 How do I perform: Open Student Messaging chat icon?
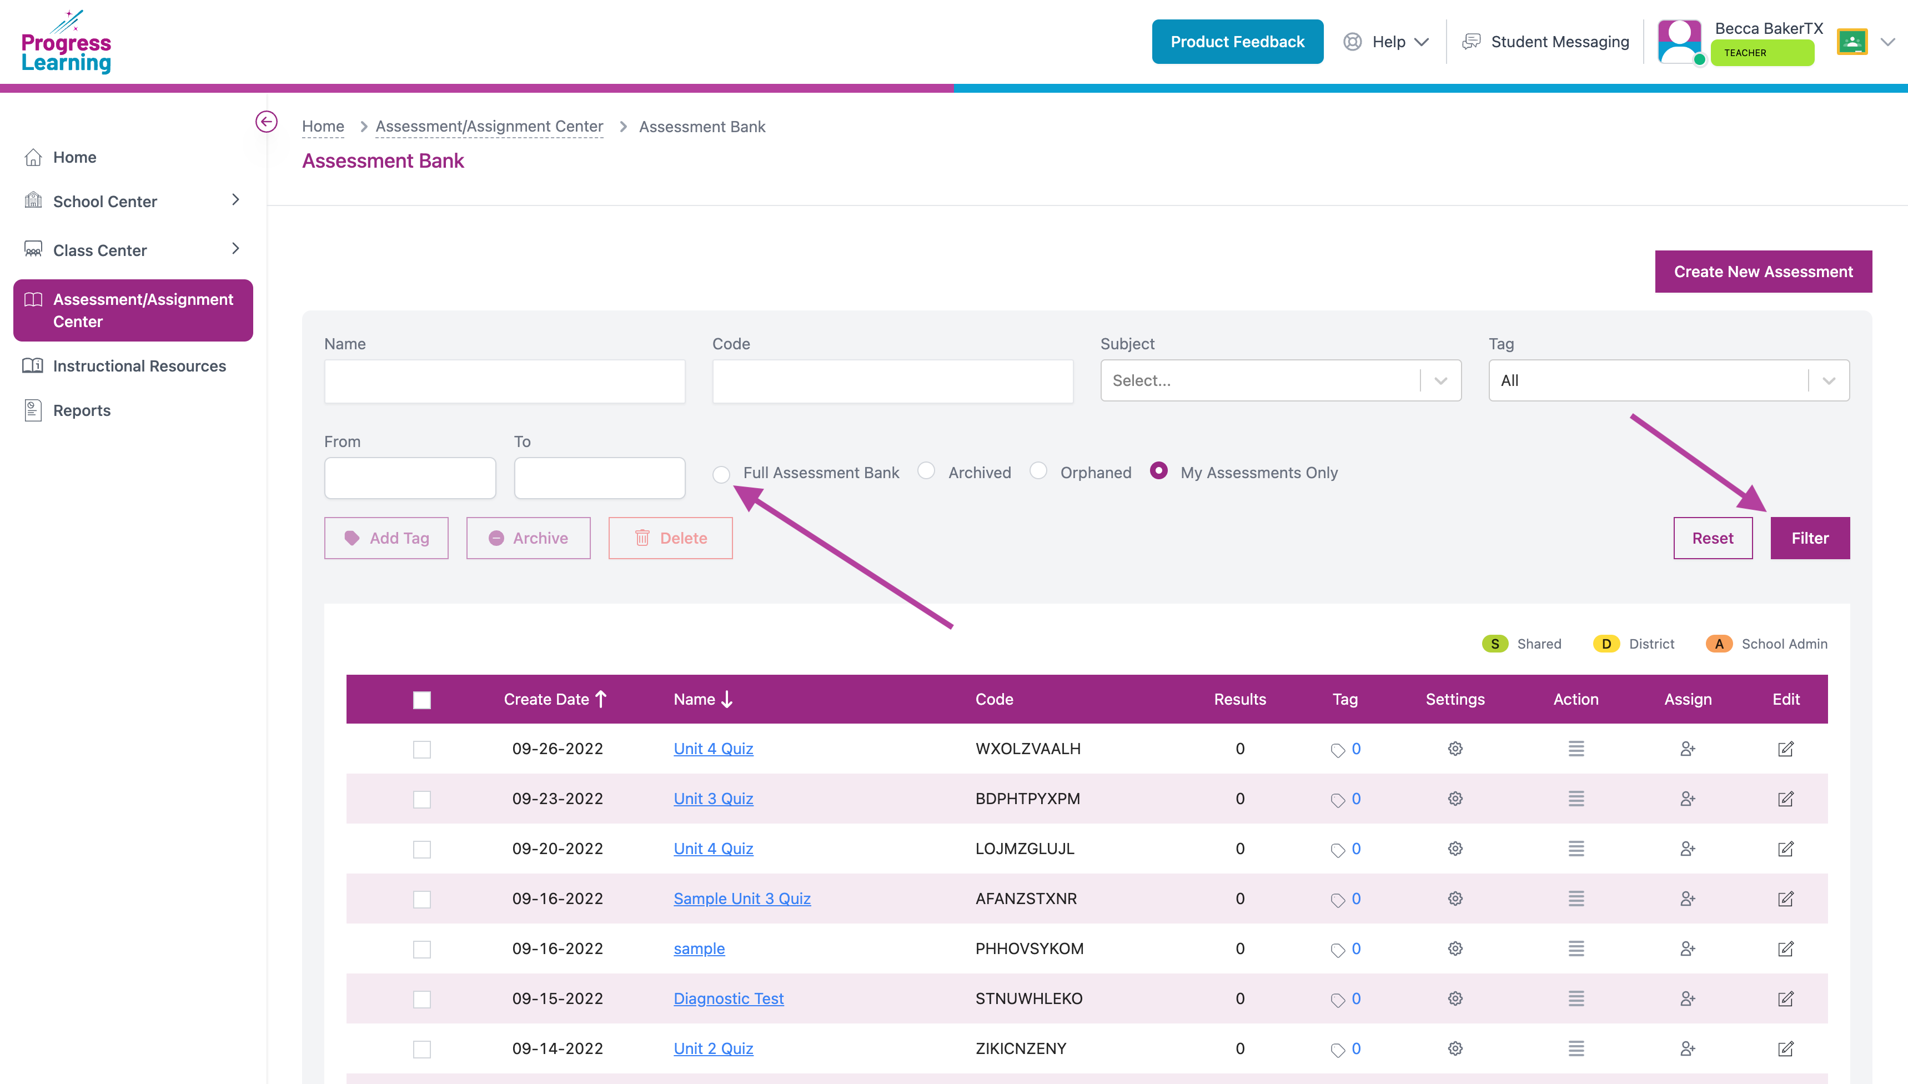(x=1471, y=42)
